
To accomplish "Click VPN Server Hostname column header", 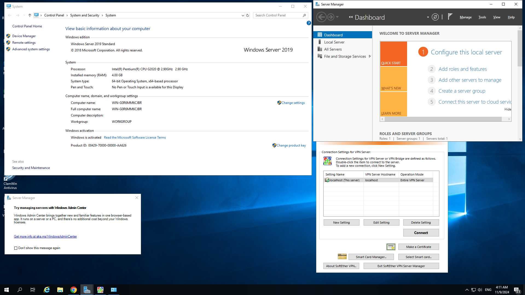I will point(381,174).
